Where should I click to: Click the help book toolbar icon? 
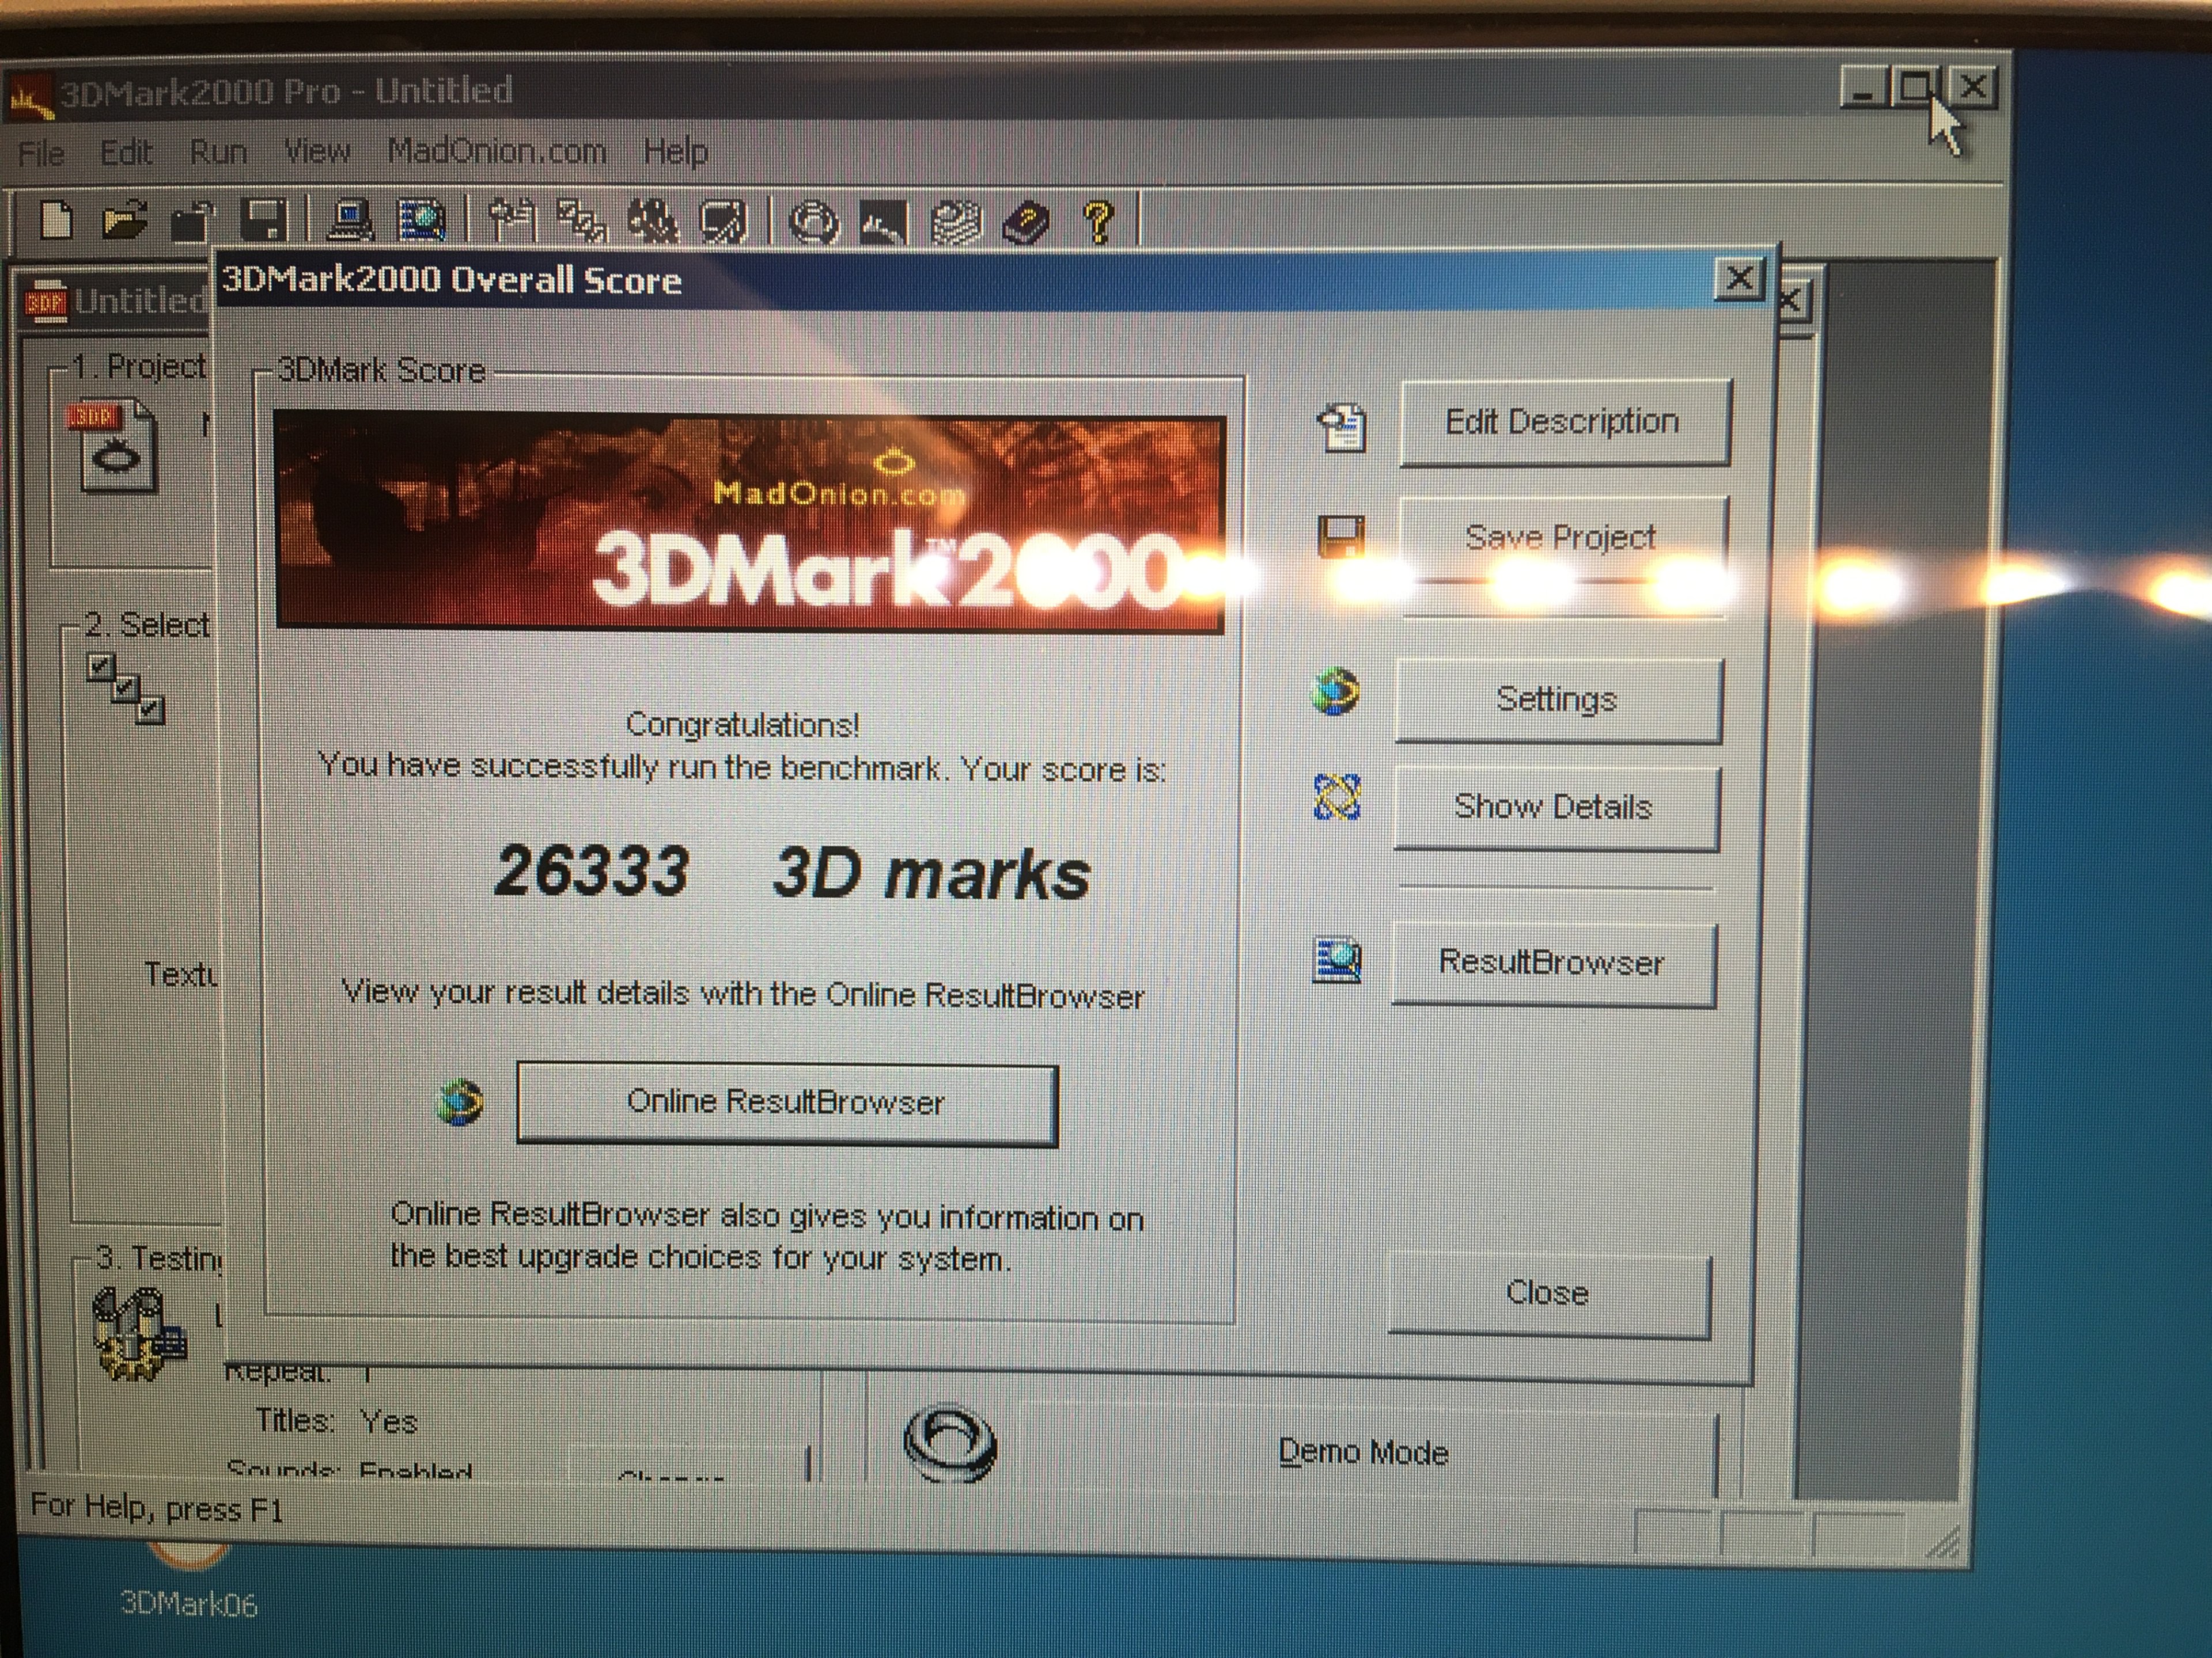pyautogui.click(x=1027, y=222)
